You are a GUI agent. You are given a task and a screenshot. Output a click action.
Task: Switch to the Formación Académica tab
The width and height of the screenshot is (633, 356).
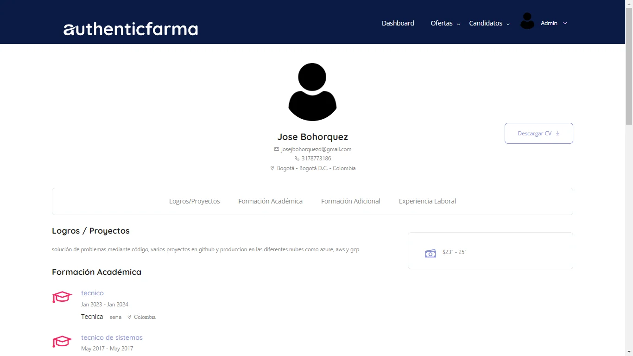click(x=270, y=201)
